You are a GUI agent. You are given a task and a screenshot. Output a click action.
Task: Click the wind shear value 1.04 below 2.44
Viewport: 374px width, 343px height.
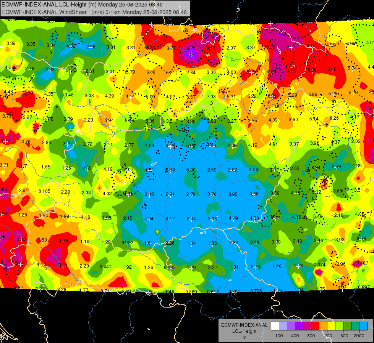(x=191, y=243)
